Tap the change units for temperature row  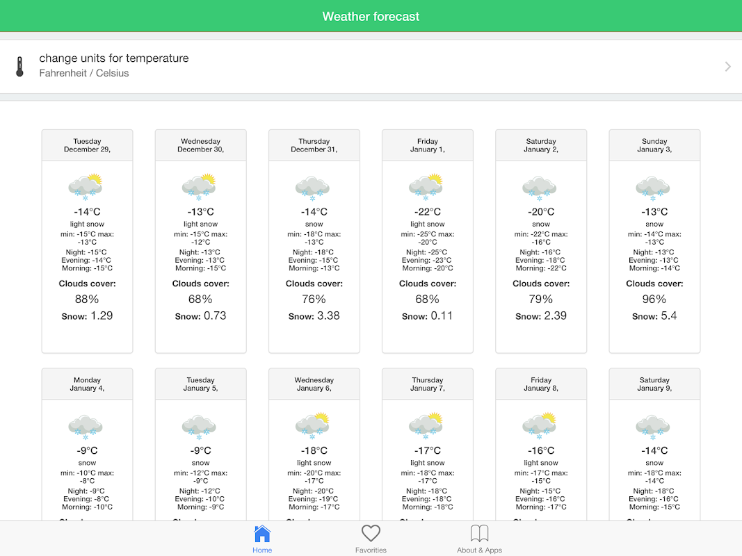[371, 66]
